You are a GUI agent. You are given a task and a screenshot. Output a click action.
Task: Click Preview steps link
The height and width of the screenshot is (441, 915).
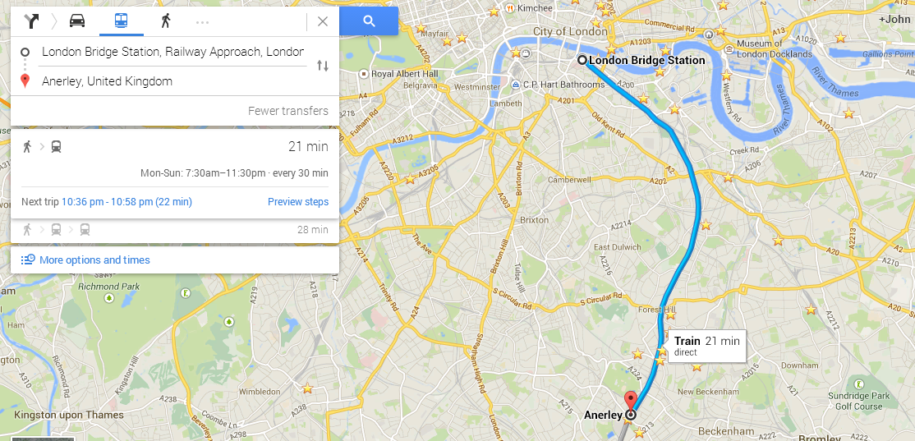pyautogui.click(x=297, y=202)
